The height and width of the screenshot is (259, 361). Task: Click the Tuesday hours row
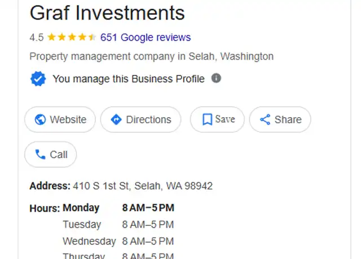(118, 225)
